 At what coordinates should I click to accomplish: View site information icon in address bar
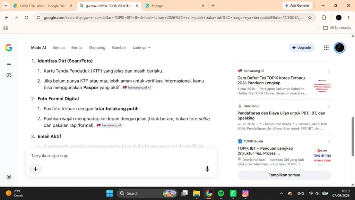tap(38, 17)
